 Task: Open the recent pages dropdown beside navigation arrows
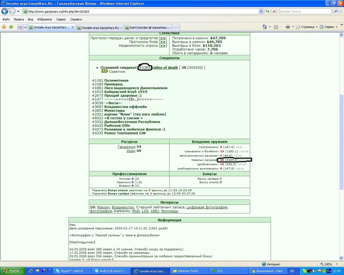point(18,11)
